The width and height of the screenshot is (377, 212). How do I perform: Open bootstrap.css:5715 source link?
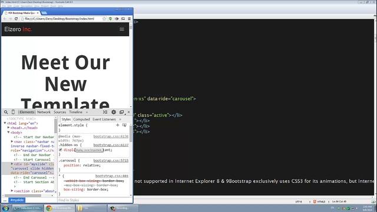point(111,161)
